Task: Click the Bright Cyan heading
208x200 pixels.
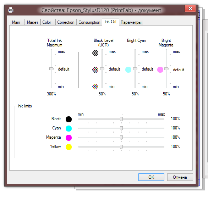Action: (x=137, y=40)
